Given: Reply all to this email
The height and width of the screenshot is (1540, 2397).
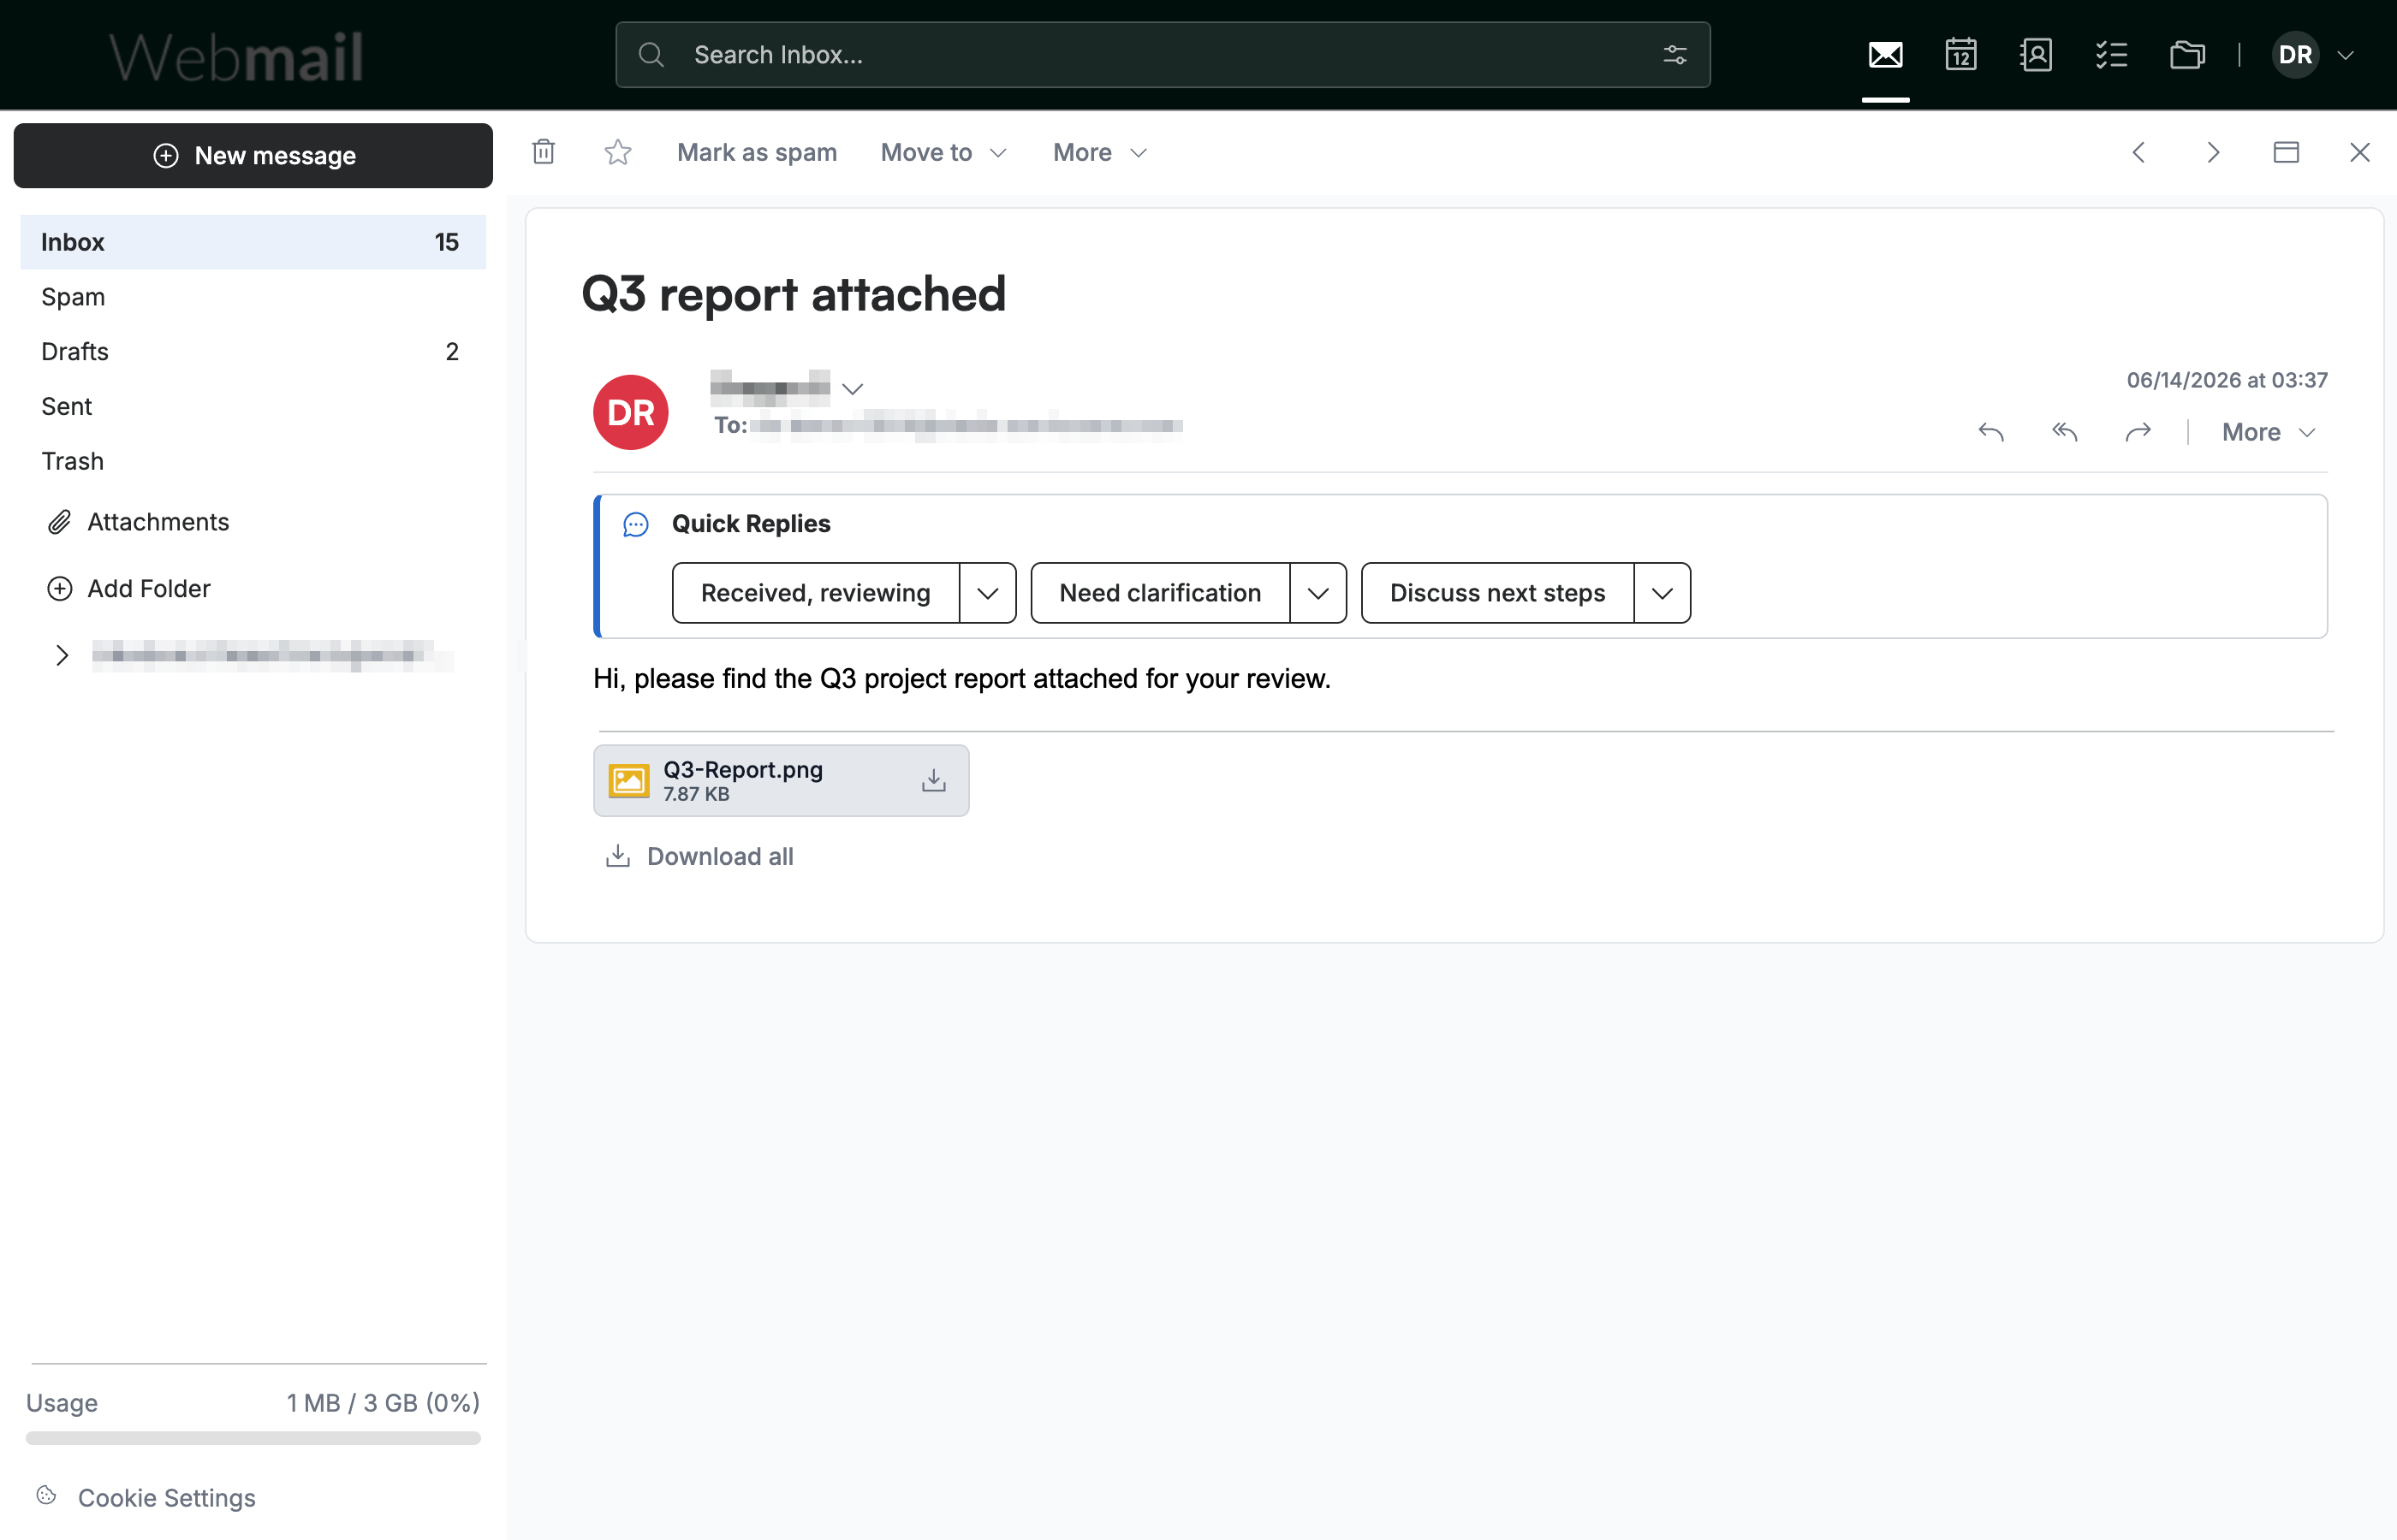Looking at the screenshot, I should 2065,432.
